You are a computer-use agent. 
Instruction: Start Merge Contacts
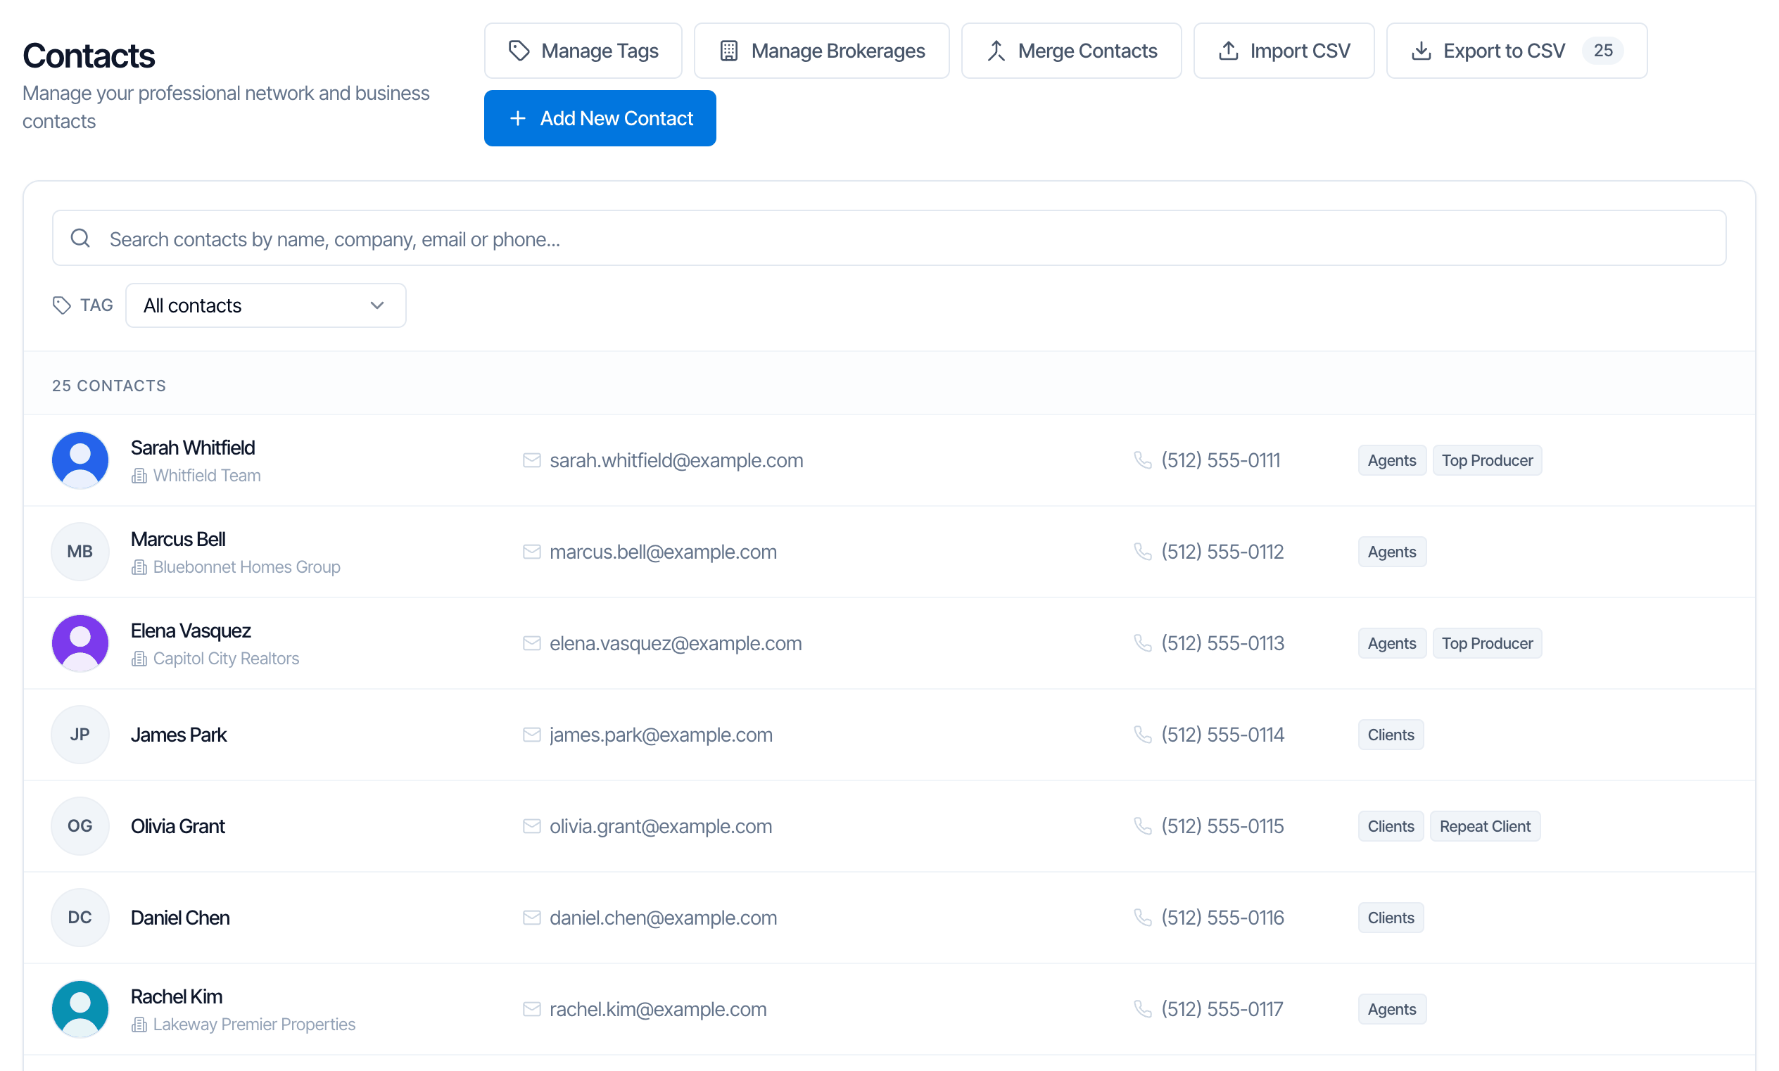(x=1071, y=51)
